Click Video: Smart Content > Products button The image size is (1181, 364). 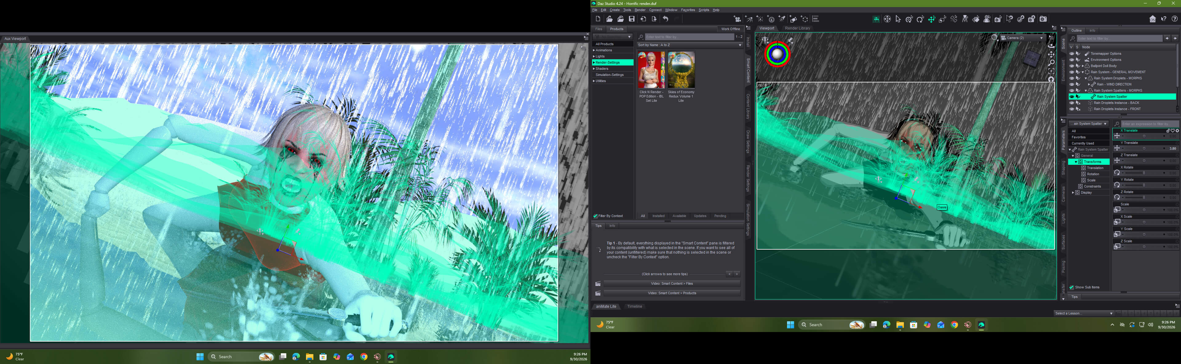click(672, 293)
